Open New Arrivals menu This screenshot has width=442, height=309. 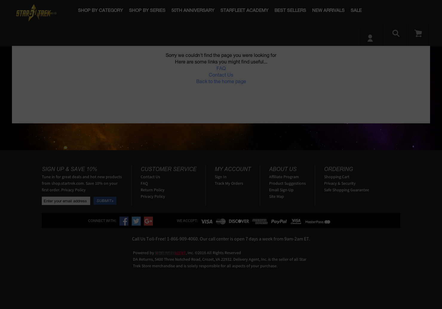click(328, 10)
